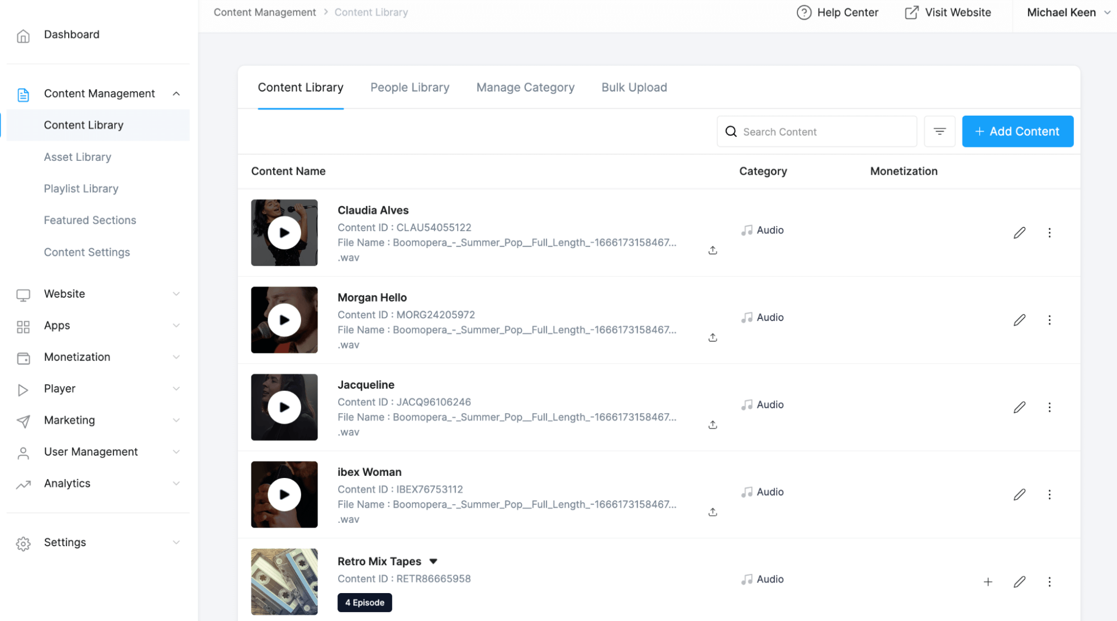Click the upload icon for Claudia Alves
The height and width of the screenshot is (621, 1117).
coord(712,250)
